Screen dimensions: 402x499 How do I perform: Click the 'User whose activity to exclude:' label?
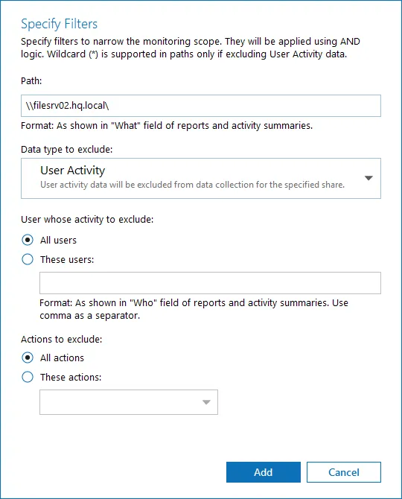(x=87, y=219)
